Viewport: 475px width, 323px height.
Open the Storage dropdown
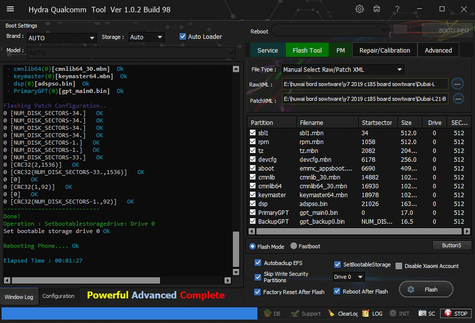coord(146,37)
